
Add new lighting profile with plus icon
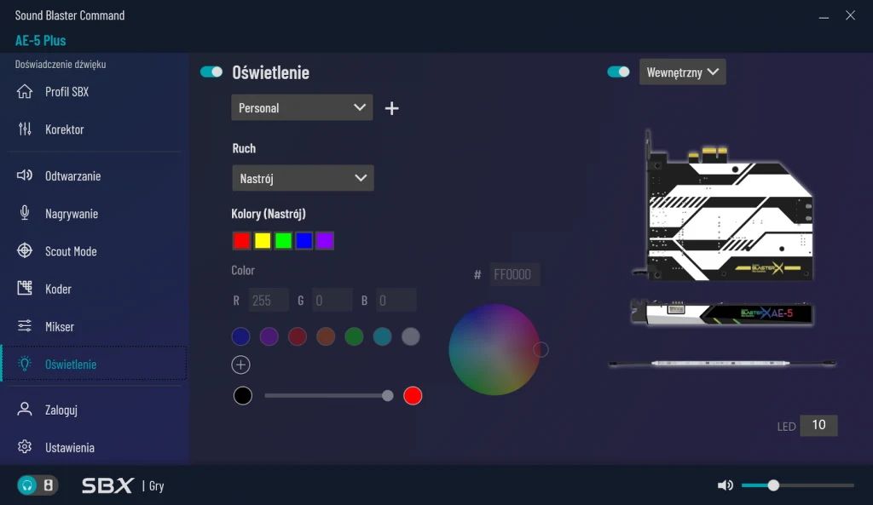[392, 108]
